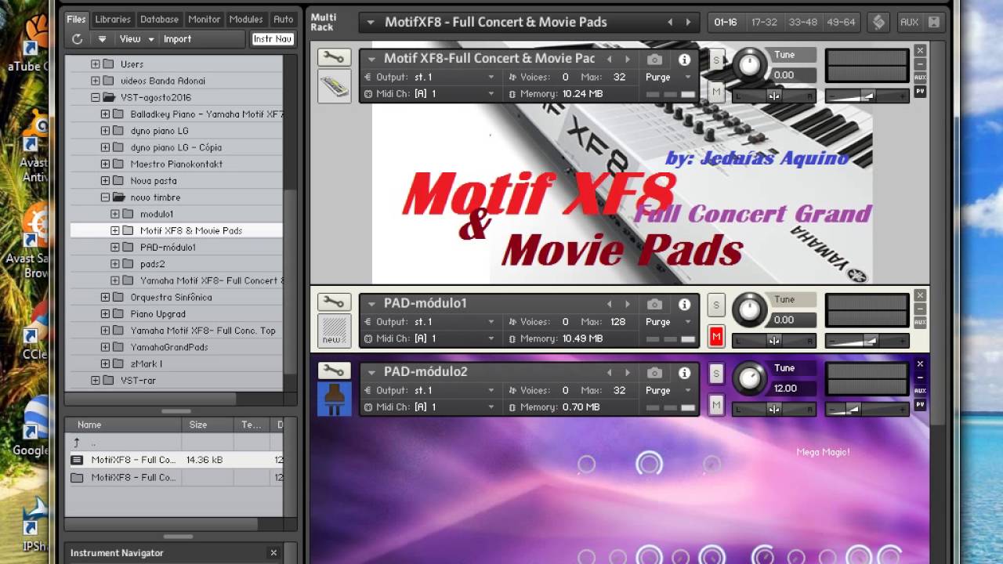Screen dimensions: 1003x564
Task: Solo PAD-módulo2 instrument
Action: (x=715, y=374)
